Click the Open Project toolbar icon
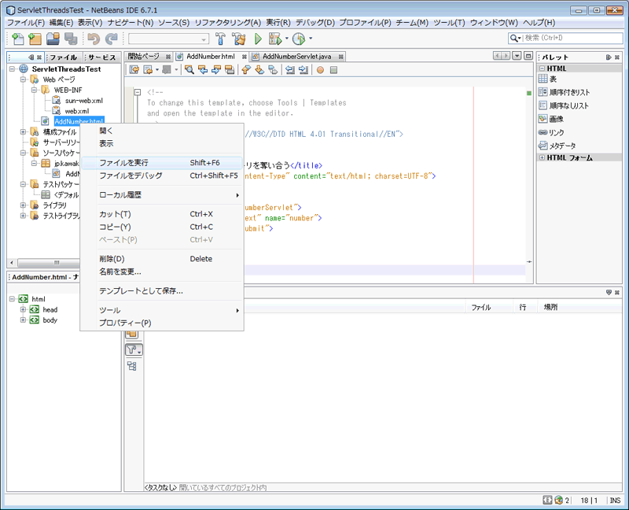The height and width of the screenshot is (510, 629). pos(53,39)
